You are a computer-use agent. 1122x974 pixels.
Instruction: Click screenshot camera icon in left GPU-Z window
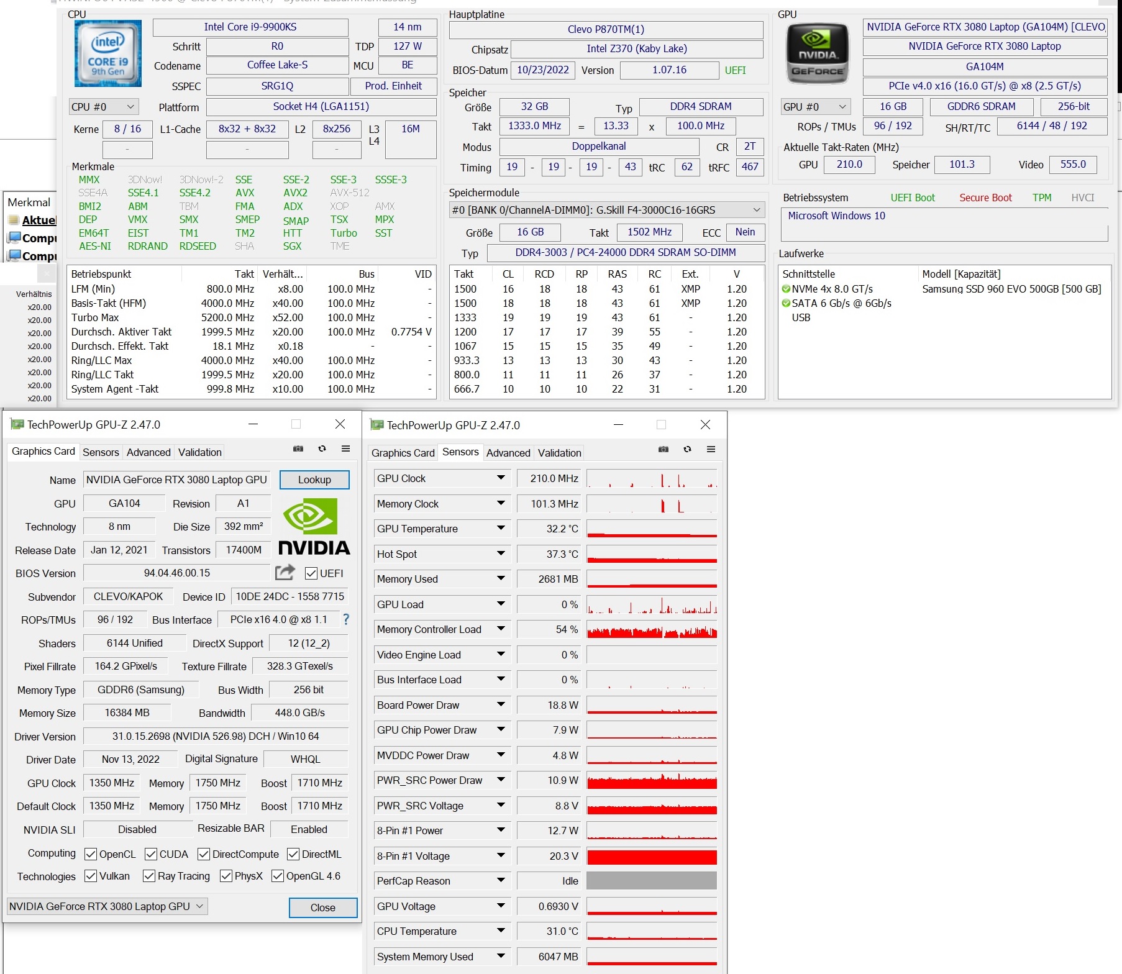pos(298,448)
